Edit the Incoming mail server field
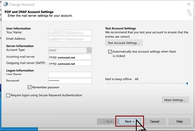 pyautogui.click(x=70, y=57)
